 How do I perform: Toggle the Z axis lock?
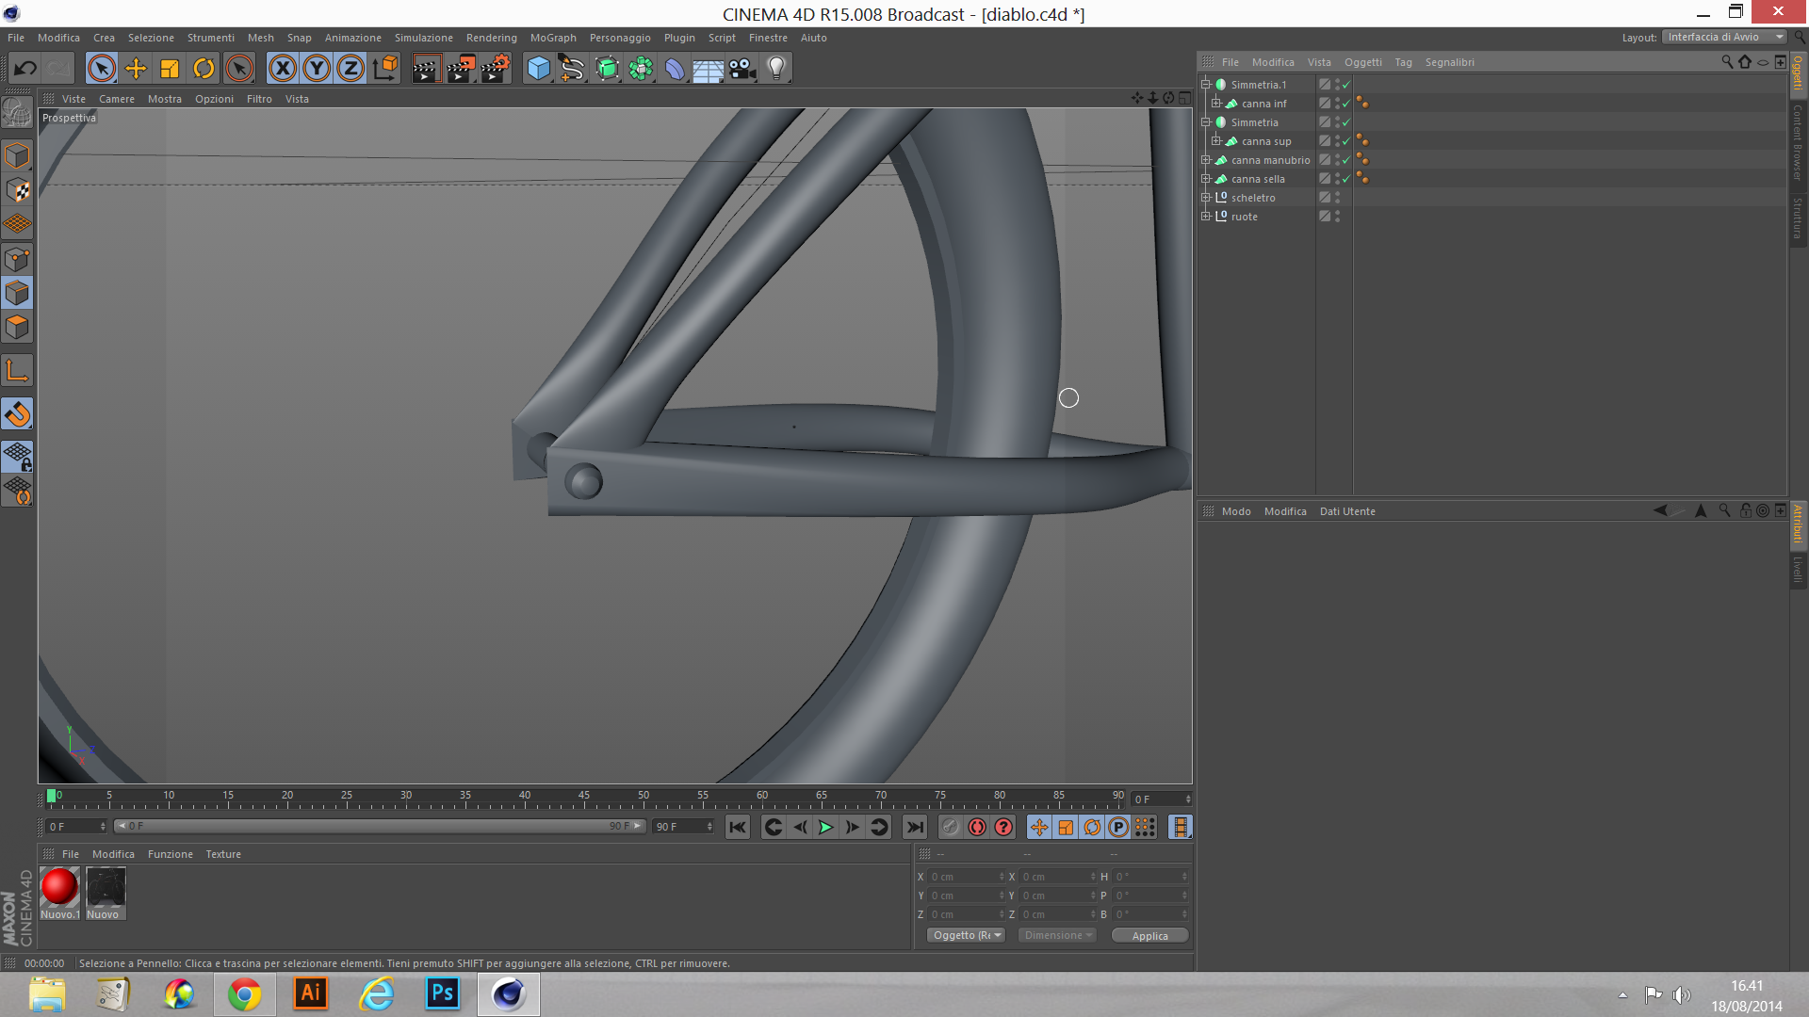coord(350,68)
